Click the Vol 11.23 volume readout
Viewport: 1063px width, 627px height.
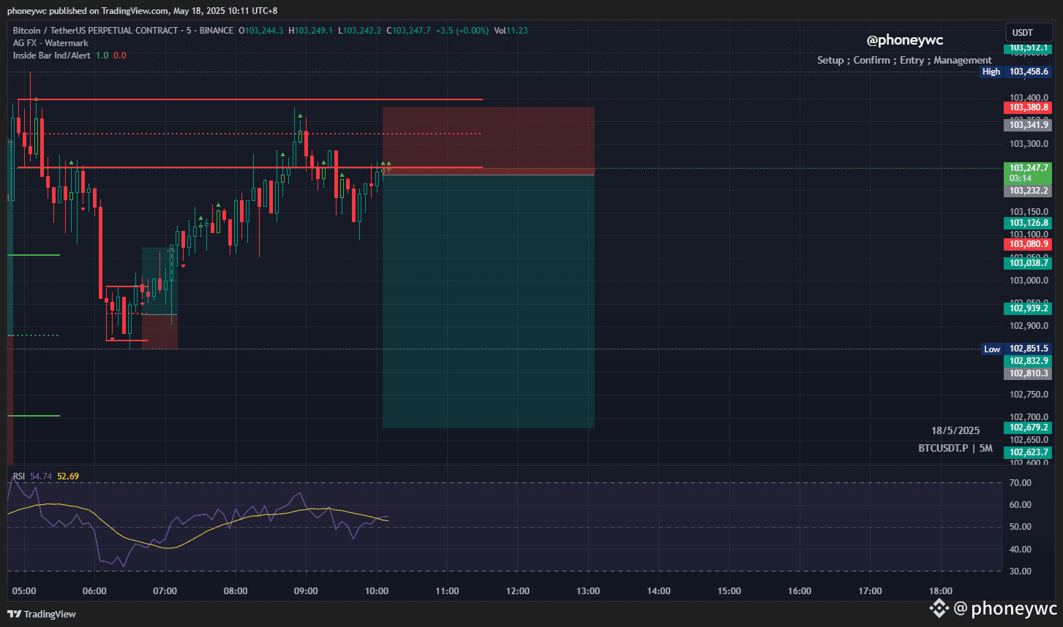click(511, 31)
